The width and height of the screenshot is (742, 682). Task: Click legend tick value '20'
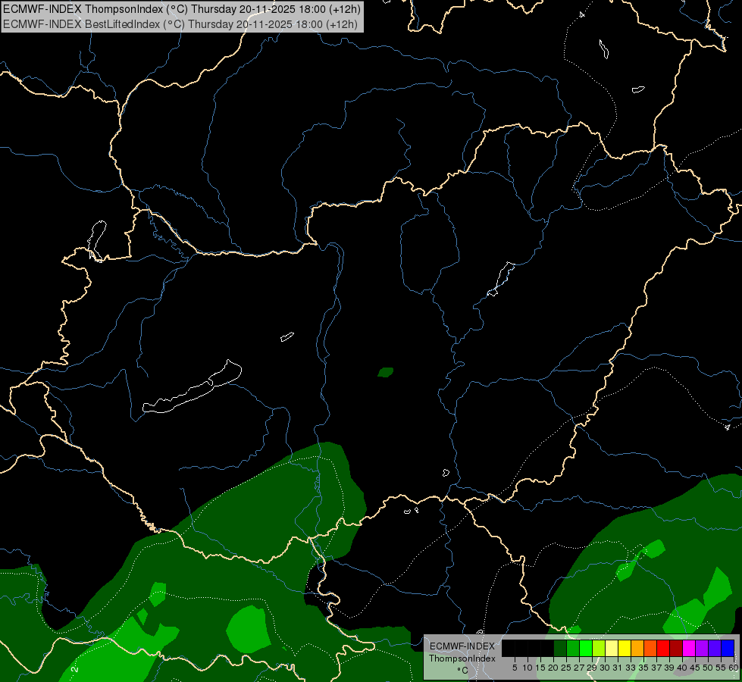[553, 668]
